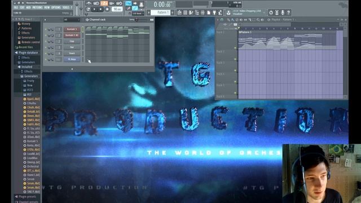Image resolution: width=361 pixels, height=203 pixels.
Task: Collapse the VST folder
Action: (29, 95)
